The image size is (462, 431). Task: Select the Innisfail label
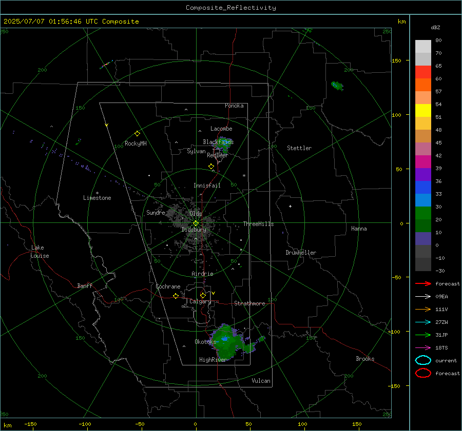pos(207,186)
